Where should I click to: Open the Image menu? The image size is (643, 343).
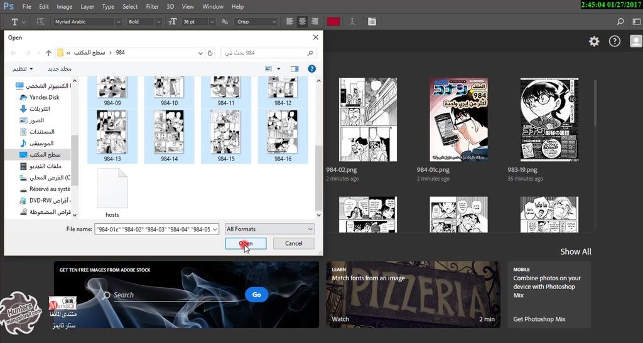pos(65,6)
